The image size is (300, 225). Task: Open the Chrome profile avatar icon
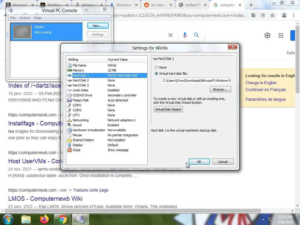284,15
